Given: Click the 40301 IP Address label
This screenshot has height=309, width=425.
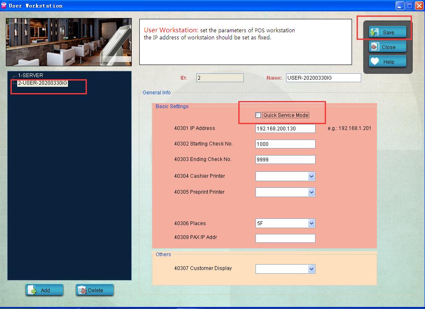Looking at the screenshot, I should [194, 128].
